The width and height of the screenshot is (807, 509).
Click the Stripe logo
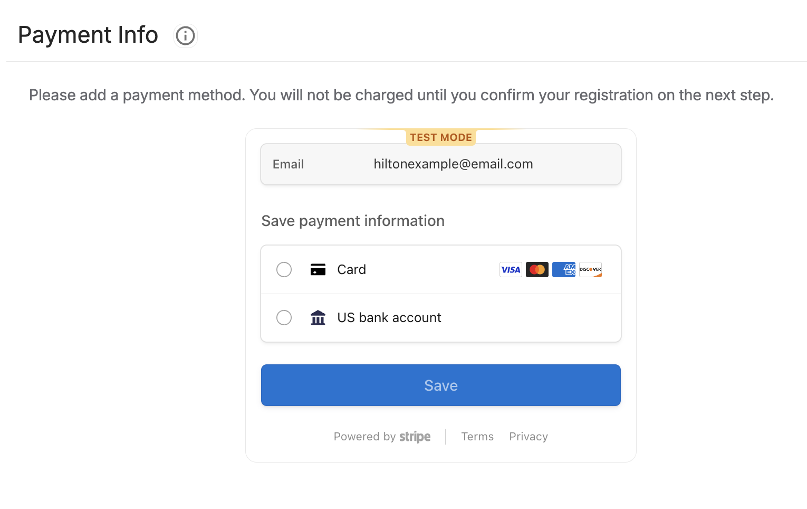(415, 437)
